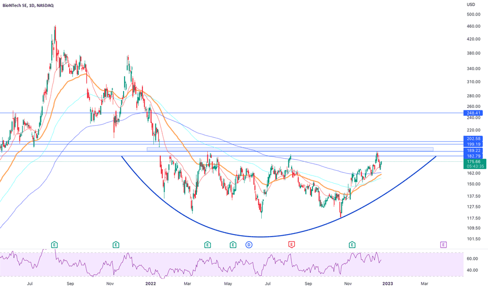Select the 202.58 price label
Image resolution: width=488 pixels, height=288 pixels.
tap(473, 139)
